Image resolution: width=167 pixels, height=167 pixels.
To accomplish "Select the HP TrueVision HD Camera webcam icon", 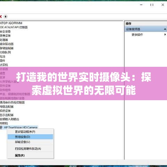I will click(x=1, y=127).
